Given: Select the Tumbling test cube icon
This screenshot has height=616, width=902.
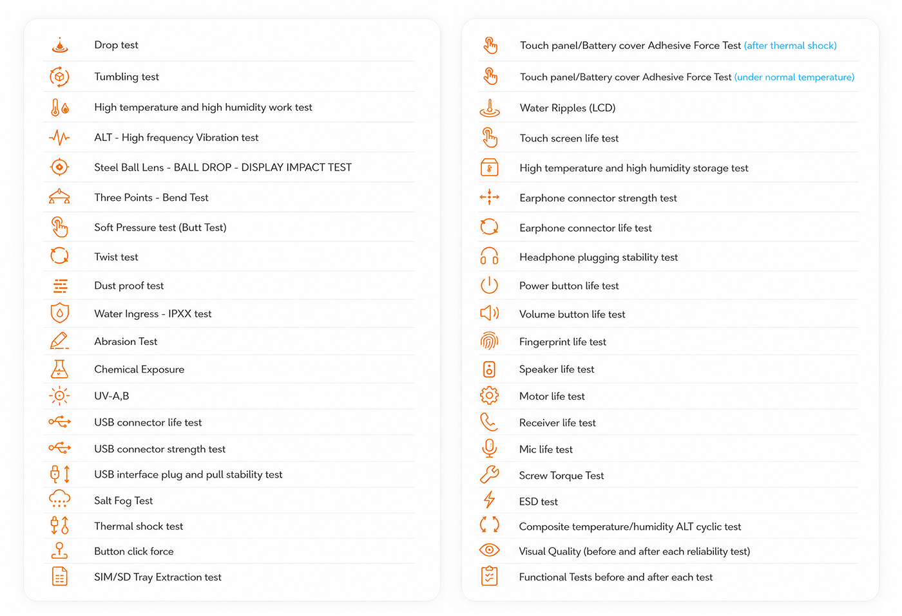Looking at the screenshot, I should tap(60, 77).
